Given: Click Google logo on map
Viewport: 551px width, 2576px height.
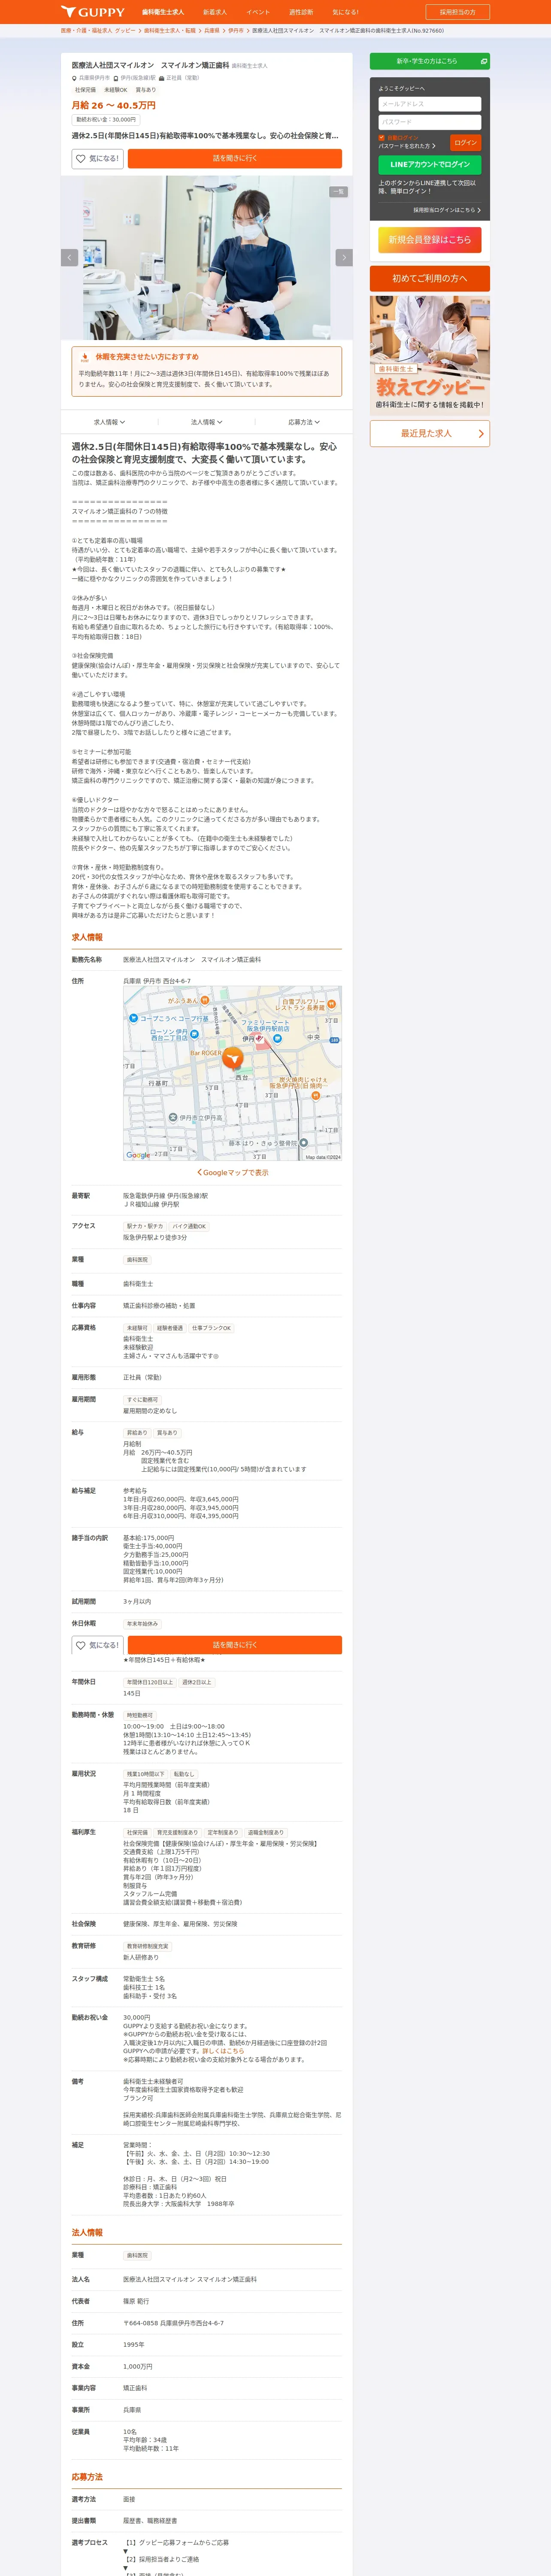Looking at the screenshot, I should 138,1155.
